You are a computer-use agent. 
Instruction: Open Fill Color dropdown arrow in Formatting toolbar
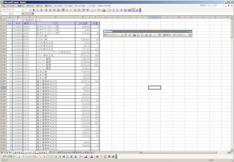101,10
